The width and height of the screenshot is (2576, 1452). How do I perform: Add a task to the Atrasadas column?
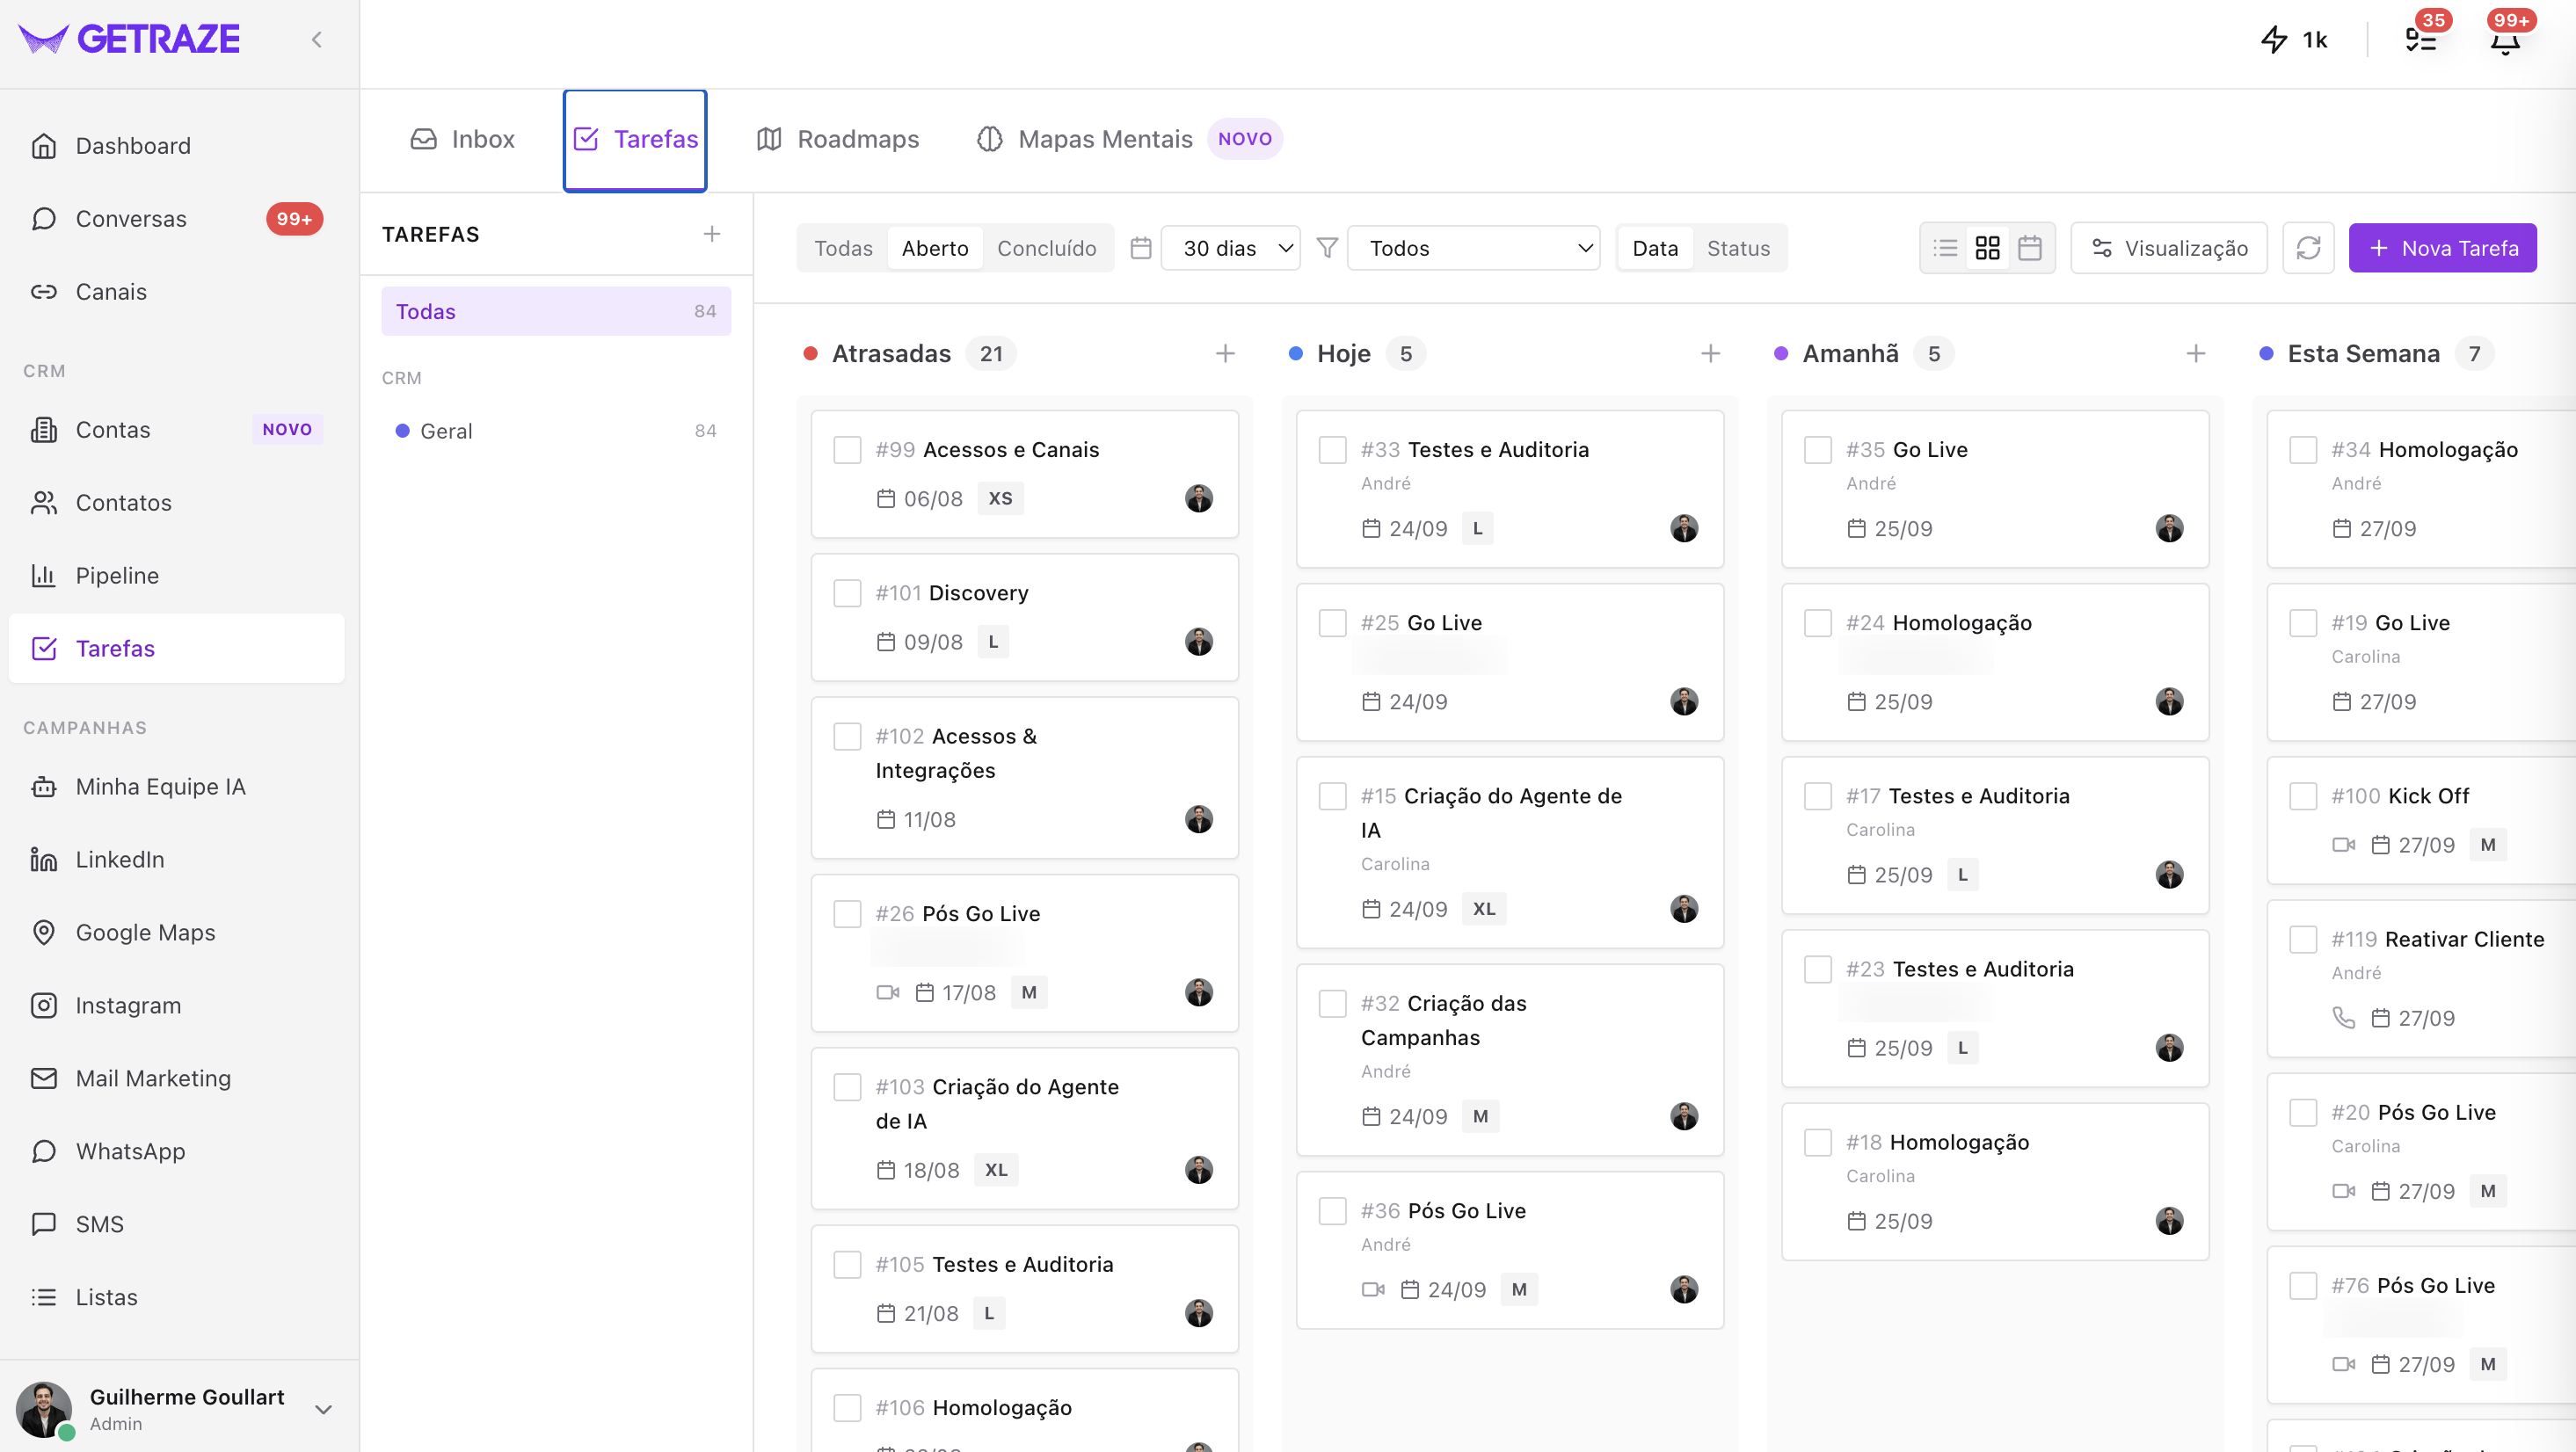tap(1225, 353)
